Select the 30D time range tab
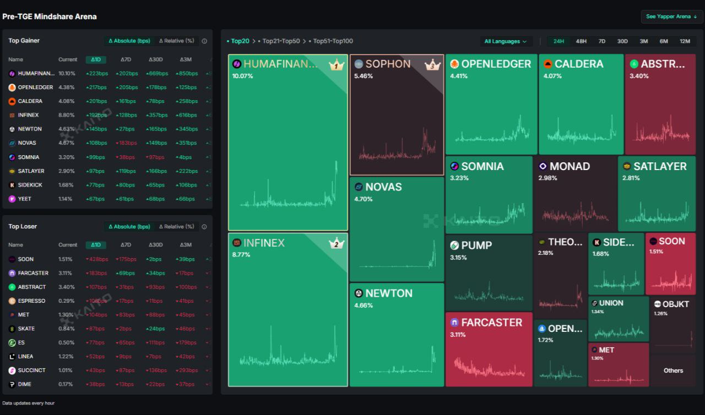This screenshot has height=415, width=705. [x=622, y=41]
